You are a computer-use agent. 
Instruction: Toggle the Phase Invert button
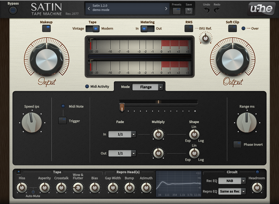237,144
